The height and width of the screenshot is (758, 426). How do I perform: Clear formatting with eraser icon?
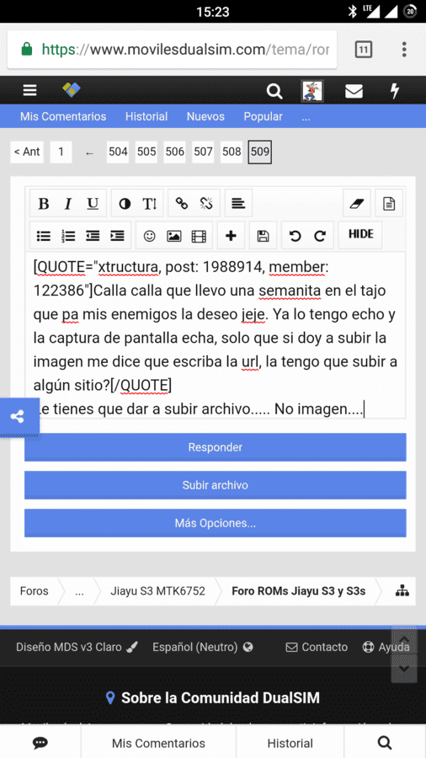(x=356, y=204)
